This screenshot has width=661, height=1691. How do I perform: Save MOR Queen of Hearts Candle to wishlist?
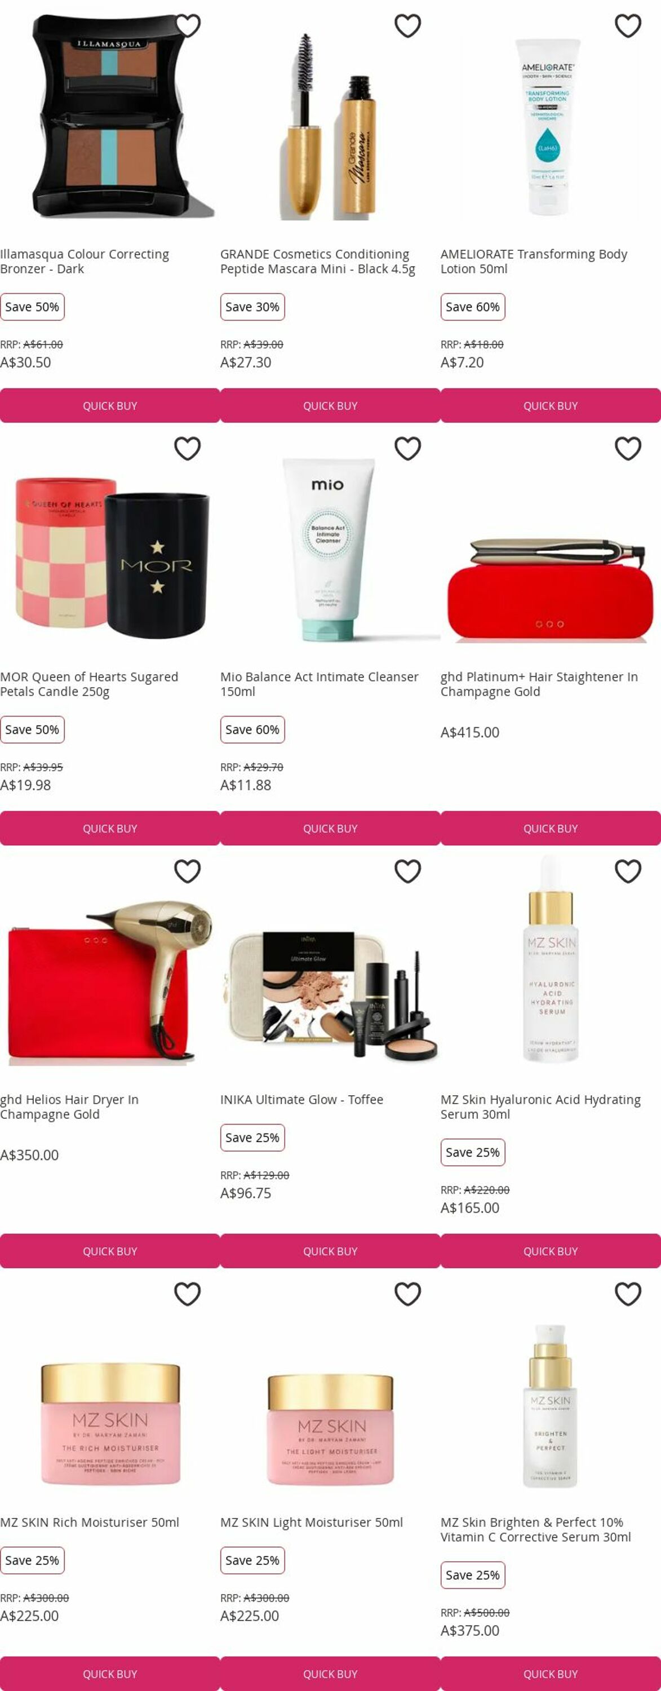[x=188, y=448]
